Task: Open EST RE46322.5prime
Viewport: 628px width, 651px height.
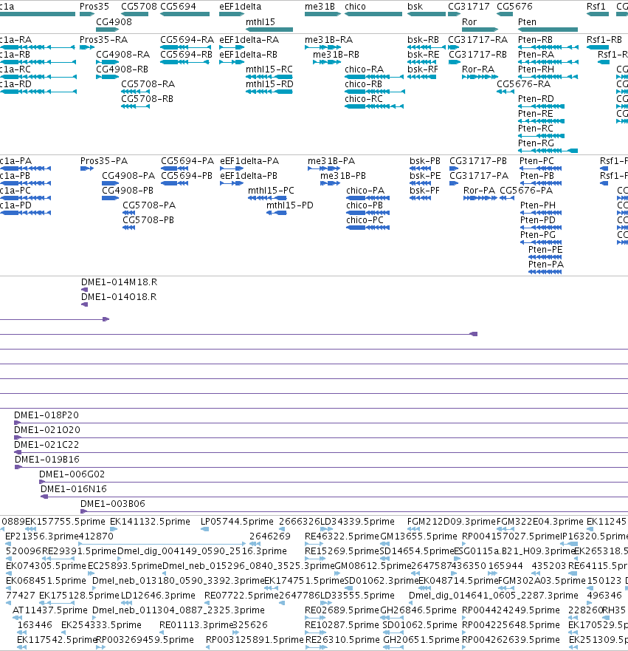Action: coord(342,536)
